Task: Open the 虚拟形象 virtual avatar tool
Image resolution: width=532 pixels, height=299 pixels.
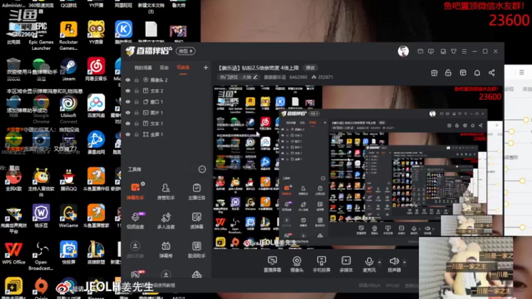Action: tap(135, 250)
